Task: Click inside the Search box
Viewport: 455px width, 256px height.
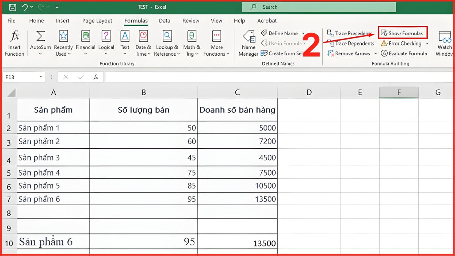Action: [318, 7]
